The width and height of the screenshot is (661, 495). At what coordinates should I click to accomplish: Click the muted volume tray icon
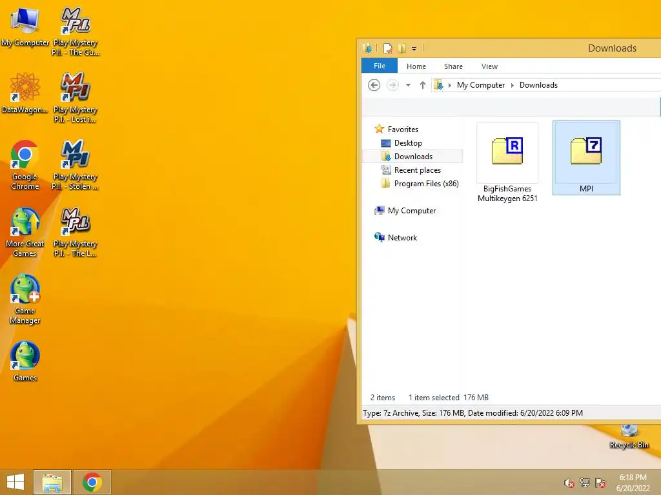tap(569, 483)
